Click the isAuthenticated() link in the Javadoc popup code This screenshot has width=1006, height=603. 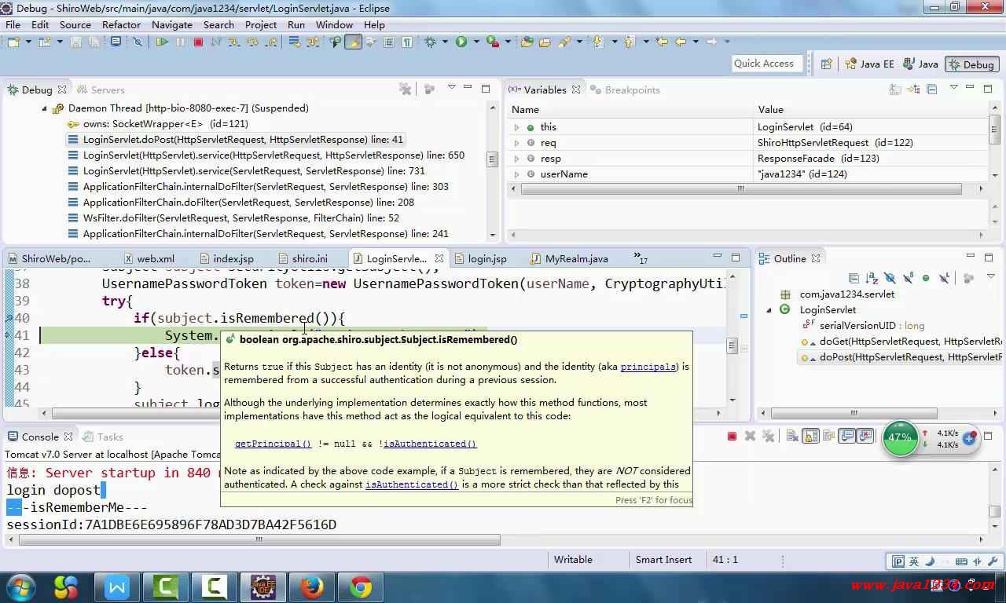click(429, 444)
